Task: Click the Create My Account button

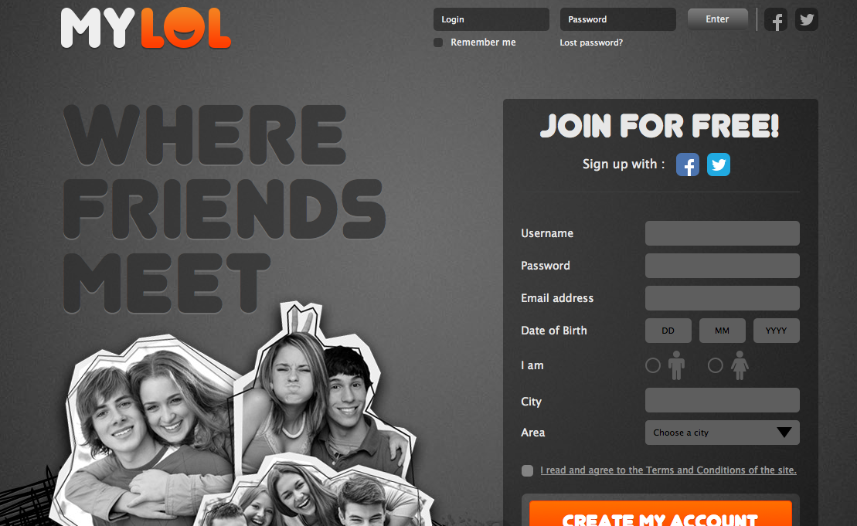Action: pyautogui.click(x=660, y=514)
